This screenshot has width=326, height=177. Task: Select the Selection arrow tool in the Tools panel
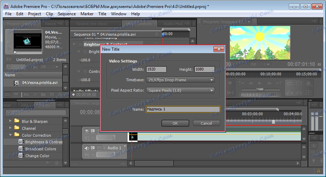coord(314,146)
